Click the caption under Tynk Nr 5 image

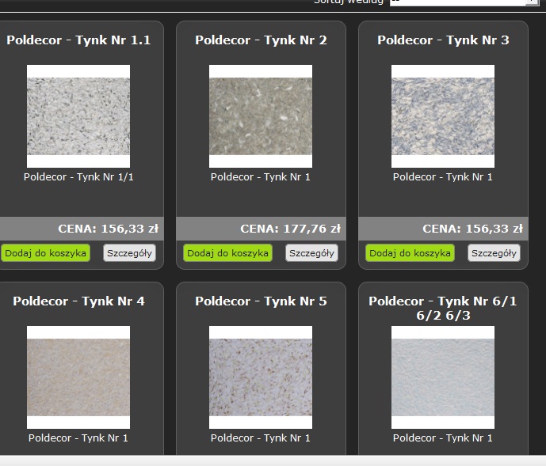(261, 438)
